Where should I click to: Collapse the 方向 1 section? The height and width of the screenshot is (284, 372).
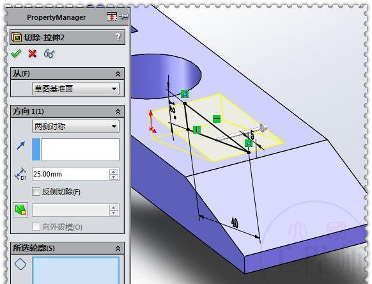118,111
